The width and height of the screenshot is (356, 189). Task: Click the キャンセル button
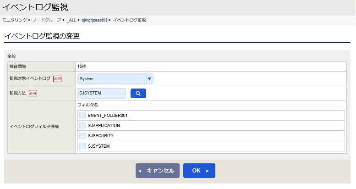(x=158, y=171)
